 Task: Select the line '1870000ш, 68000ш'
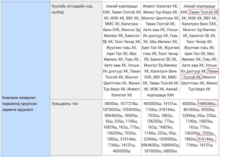point(160,151)
